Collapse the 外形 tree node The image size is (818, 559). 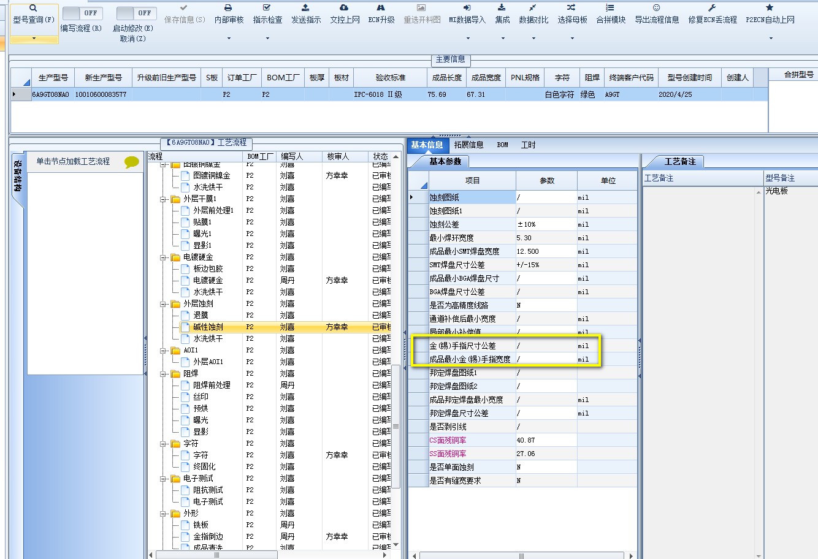click(x=164, y=514)
